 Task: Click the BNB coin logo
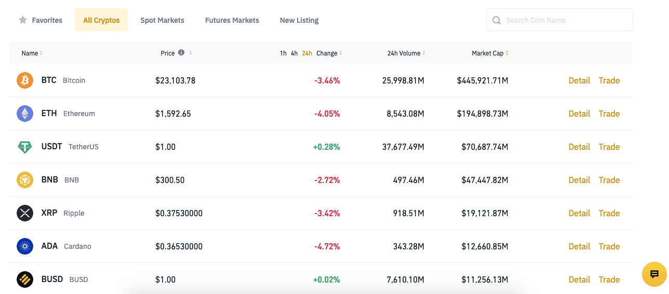tap(25, 180)
